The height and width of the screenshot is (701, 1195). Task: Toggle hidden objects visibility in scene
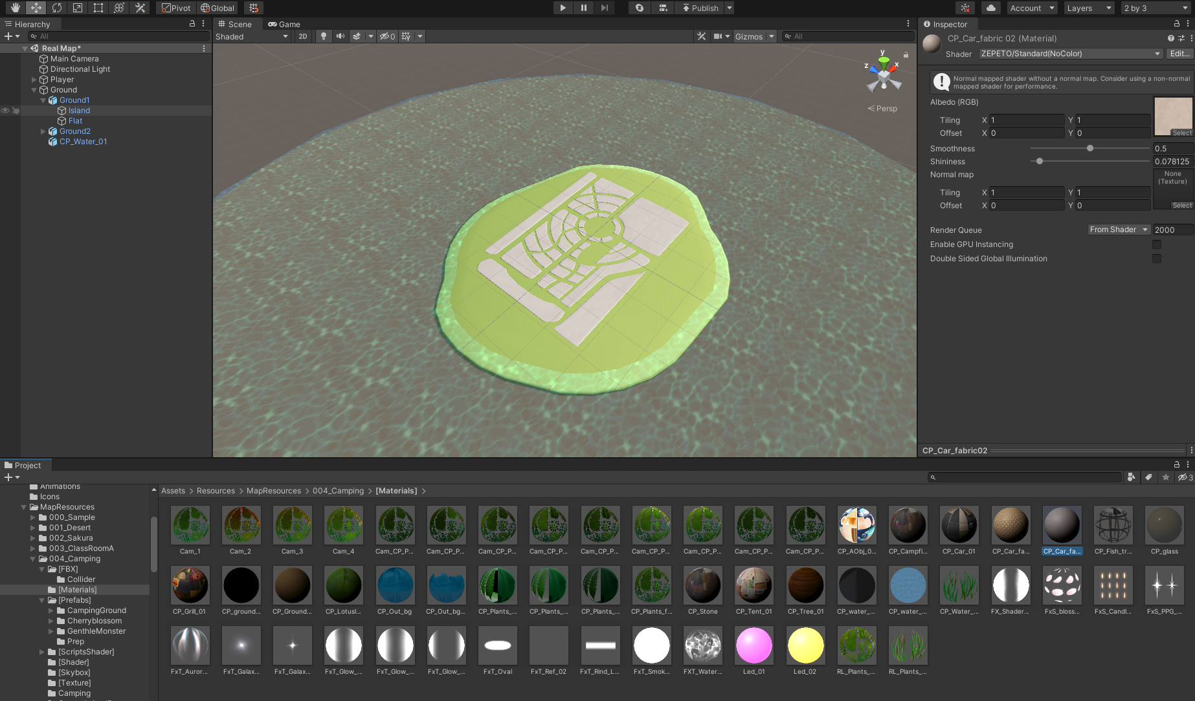point(387,36)
